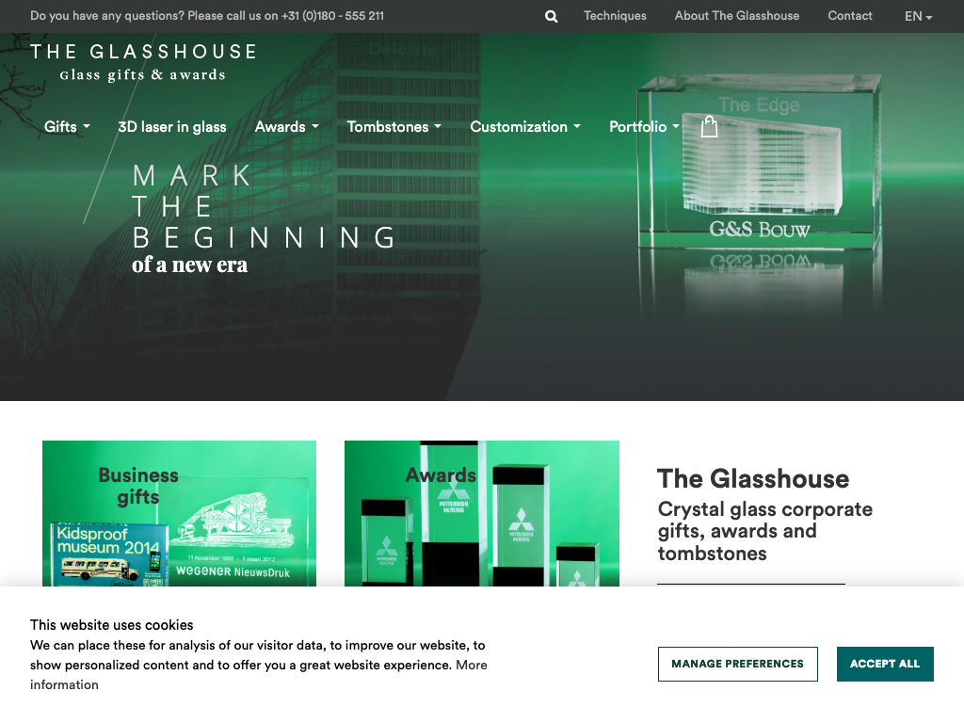Expand the Portfolio menu
The image size is (964, 723).
click(644, 127)
